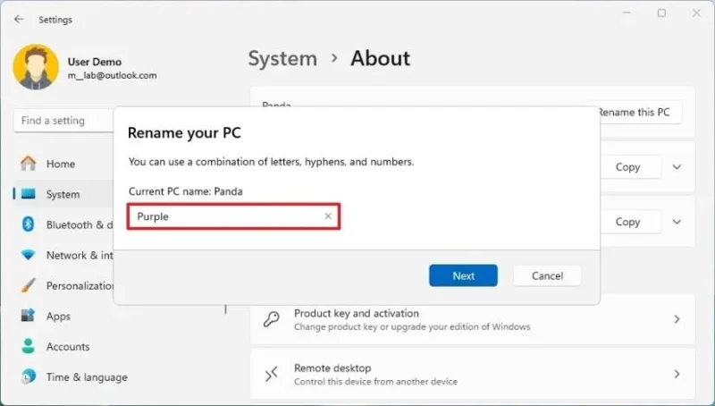The image size is (715, 406).
Task: Click the lower Copy button
Action: (x=628, y=222)
